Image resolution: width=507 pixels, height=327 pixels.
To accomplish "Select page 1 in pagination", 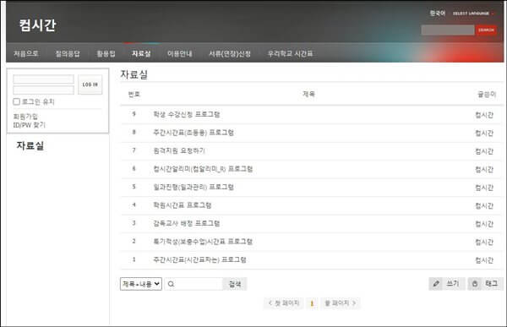I will click(312, 303).
